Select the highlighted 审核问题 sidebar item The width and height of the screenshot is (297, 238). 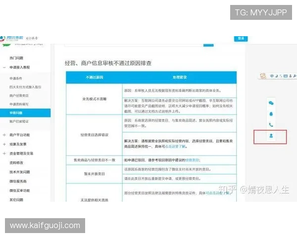pyautogui.click(x=25, y=113)
